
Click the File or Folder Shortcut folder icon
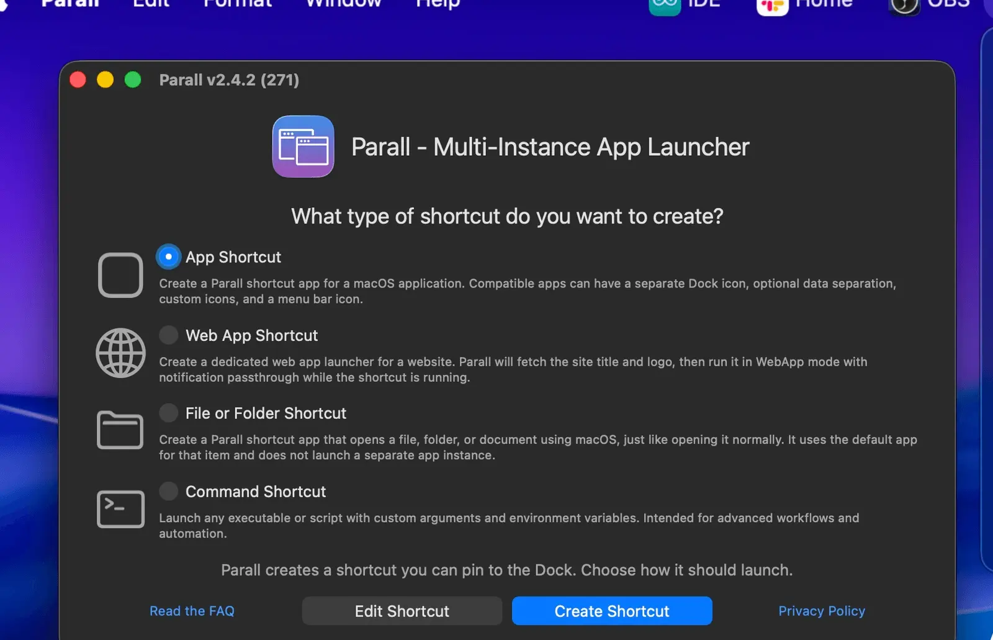coord(120,430)
